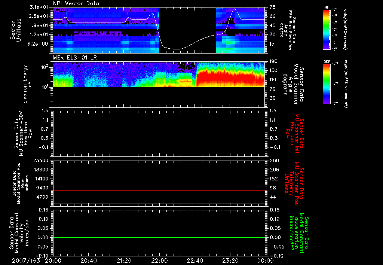Click the "75" sun elevation tick label
This screenshot has height=265, width=383.
[x=273, y=7]
